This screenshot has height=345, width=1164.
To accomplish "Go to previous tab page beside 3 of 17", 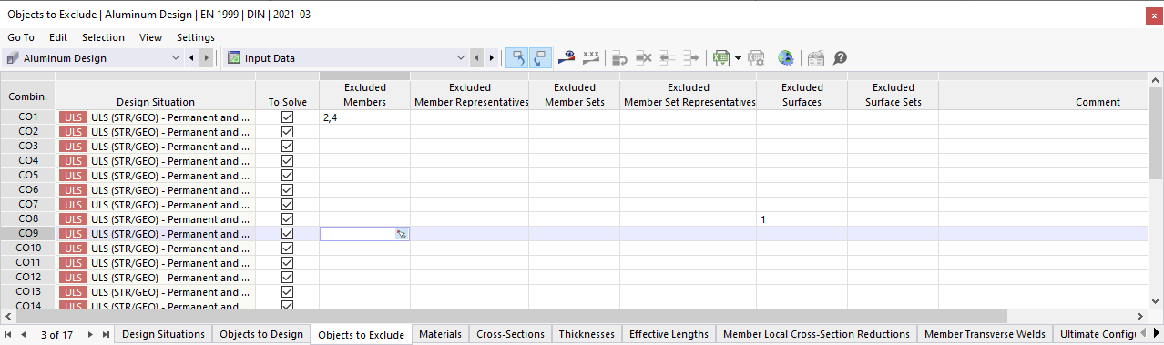I will click(x=23, y=334).
